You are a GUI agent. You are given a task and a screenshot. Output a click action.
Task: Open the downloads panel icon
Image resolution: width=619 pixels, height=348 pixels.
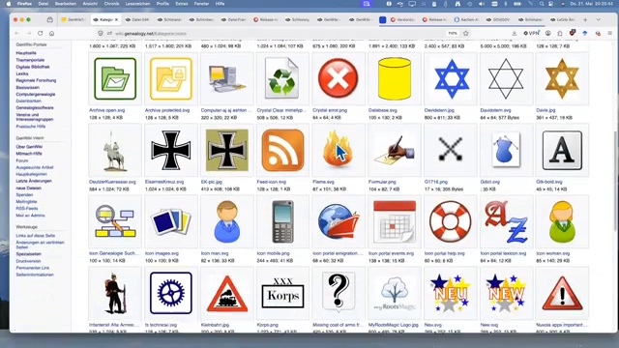coord(514,34)
